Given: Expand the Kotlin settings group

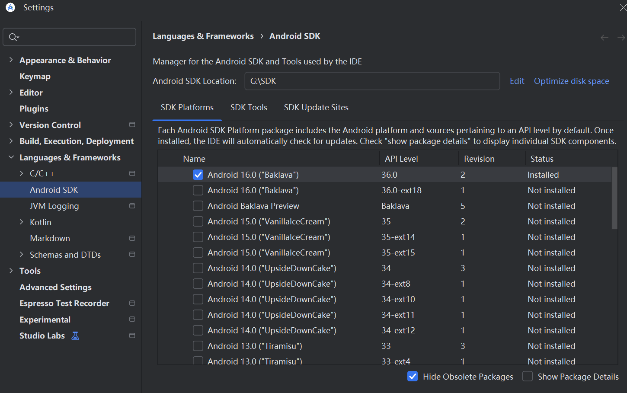Looking at the screenshot, I should [21, 222].
